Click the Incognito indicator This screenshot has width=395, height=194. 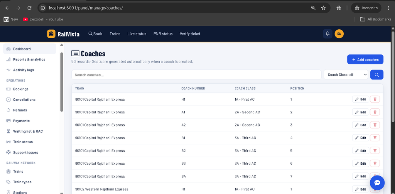click(366, 8)
